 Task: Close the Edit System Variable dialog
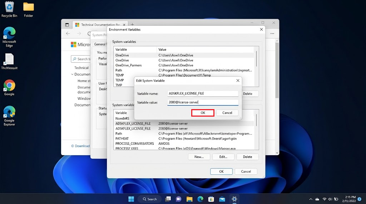(238, 80)
